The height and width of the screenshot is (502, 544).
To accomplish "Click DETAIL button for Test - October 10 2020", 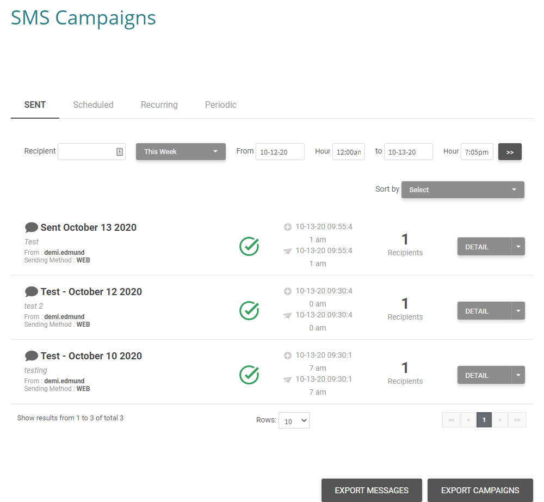I will click(x=484, y=375).
